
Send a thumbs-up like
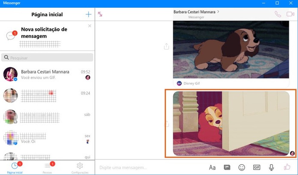tap(286, 167)
